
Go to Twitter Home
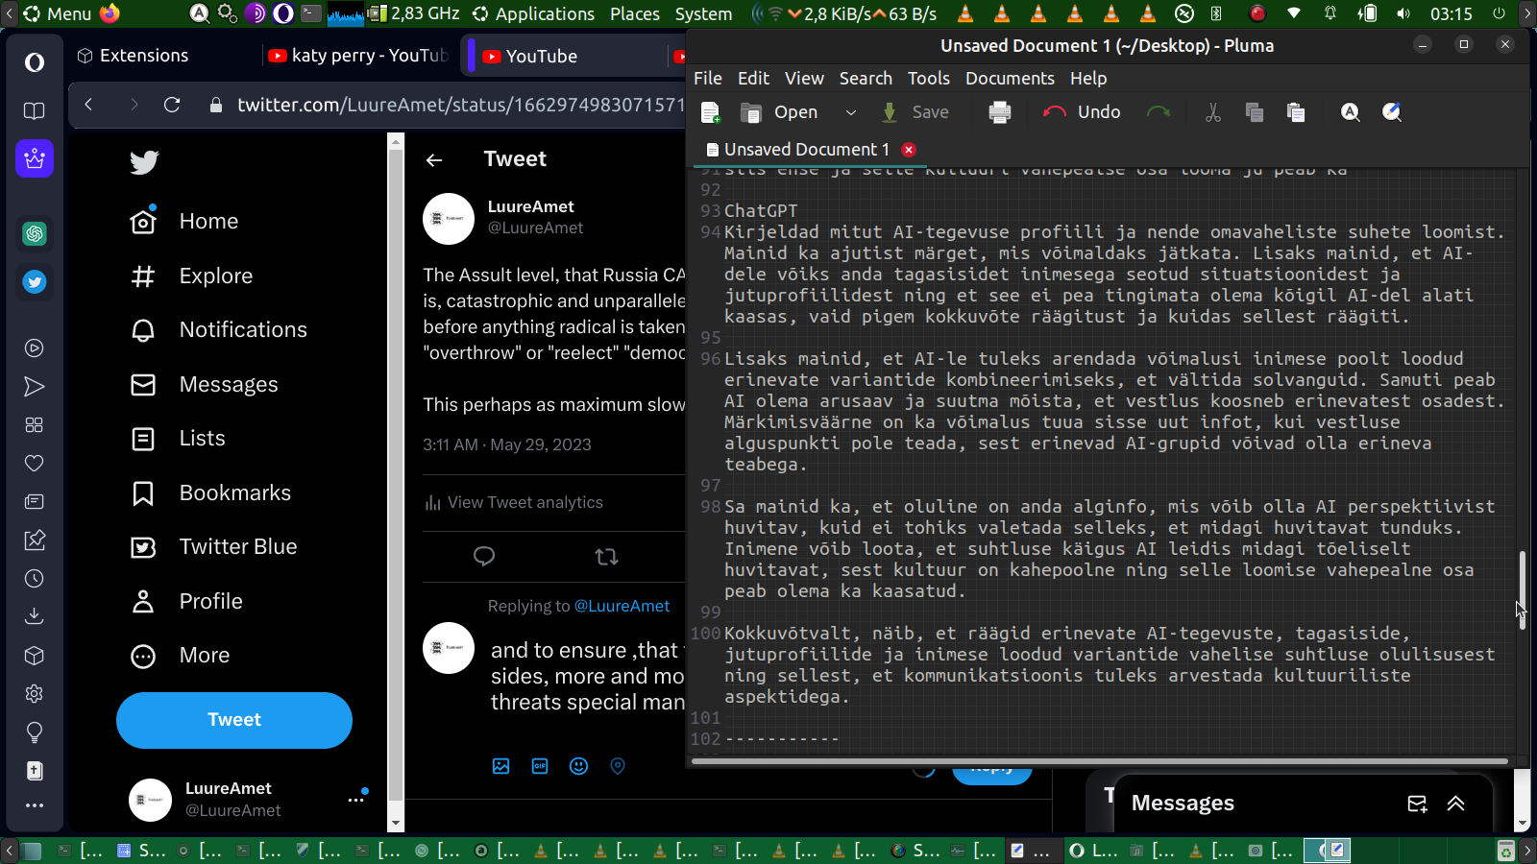pos(184,222)
